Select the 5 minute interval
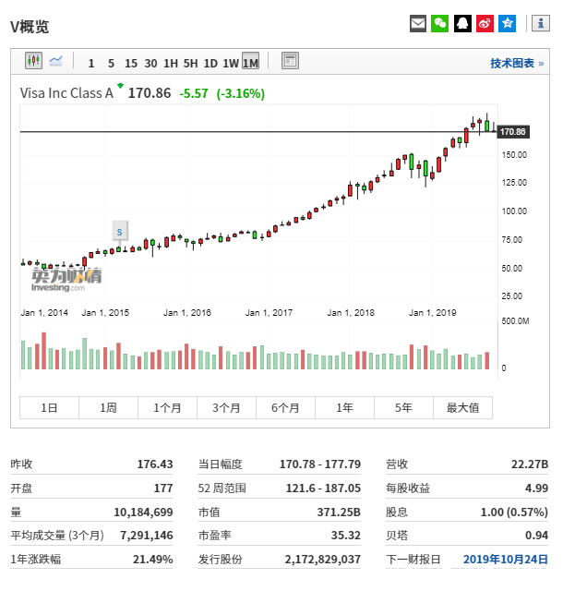The height and width of the screenshot is (591, 563). coord(111,63)
